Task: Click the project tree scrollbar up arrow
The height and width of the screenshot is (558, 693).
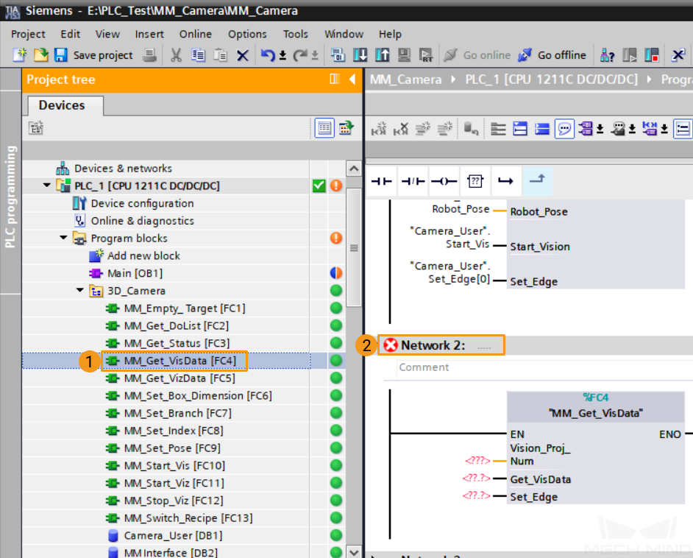Action: [354, 169]
